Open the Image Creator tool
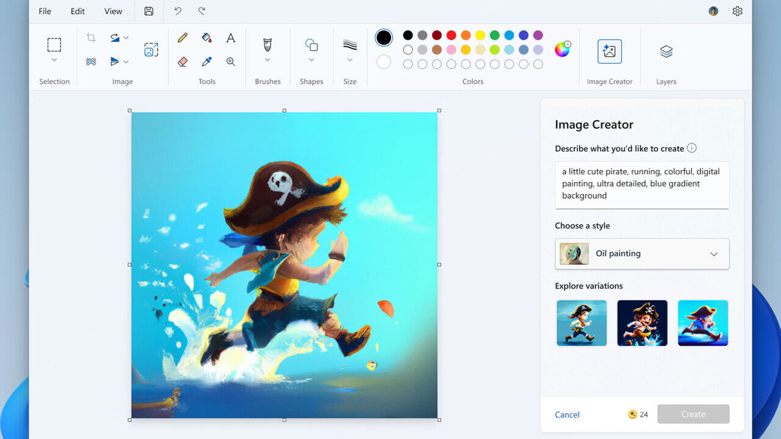Viewport: 781px width, 439px height. pyautogui.click(x=610, y=52)
